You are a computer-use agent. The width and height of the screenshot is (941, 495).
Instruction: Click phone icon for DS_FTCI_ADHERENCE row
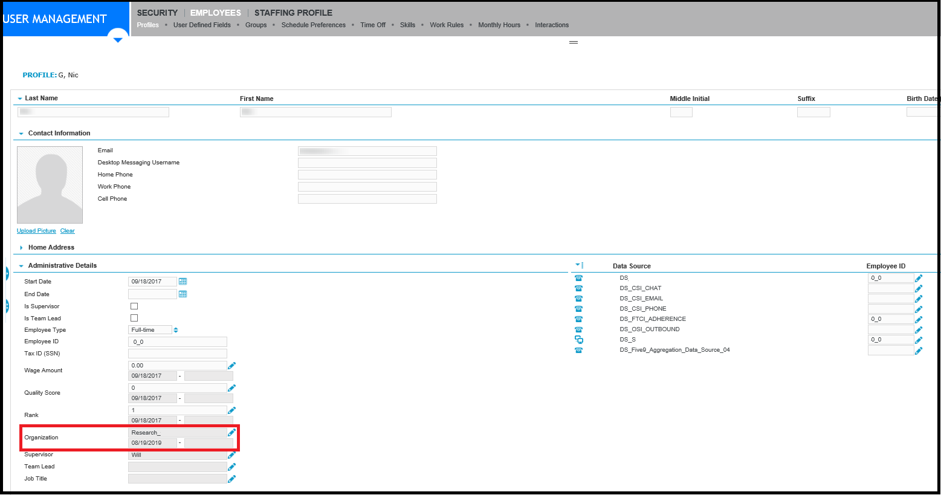579,319
